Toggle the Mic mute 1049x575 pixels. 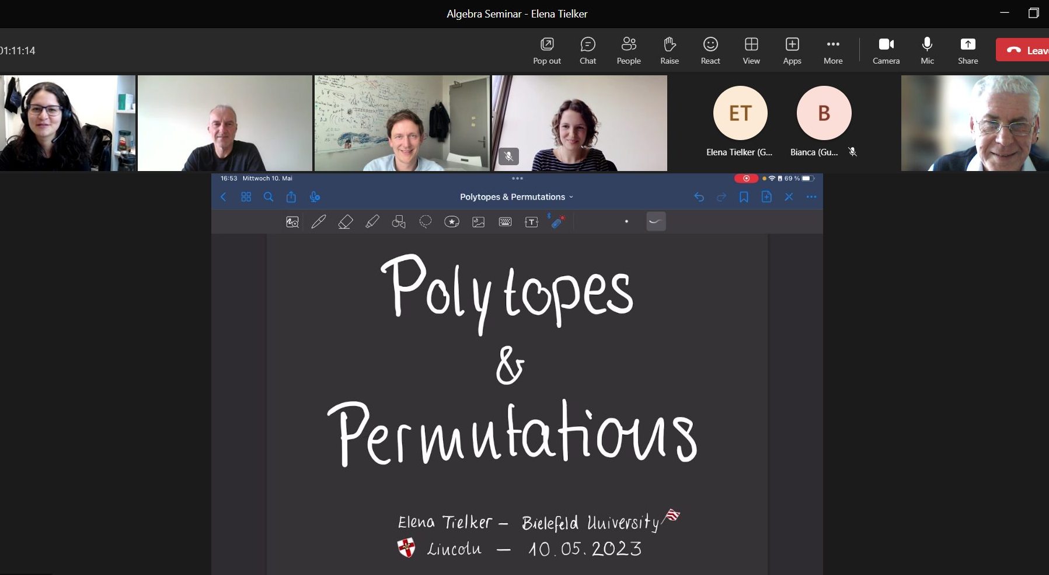point(927,50)
